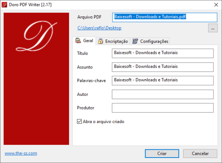Click the Configurações tab icon

coord(135,41)
